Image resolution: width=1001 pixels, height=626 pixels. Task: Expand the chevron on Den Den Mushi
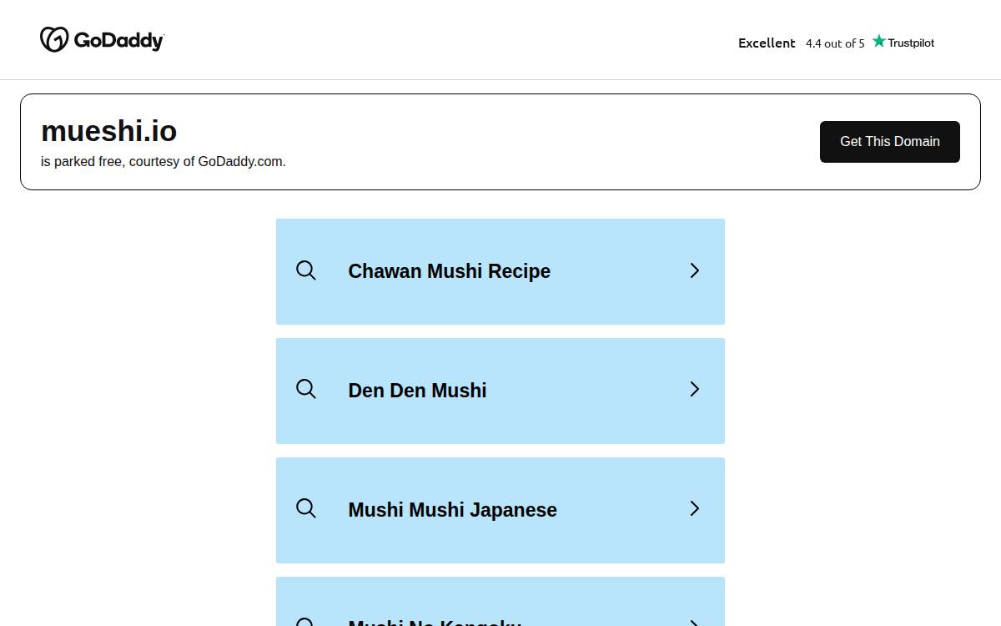694,389
